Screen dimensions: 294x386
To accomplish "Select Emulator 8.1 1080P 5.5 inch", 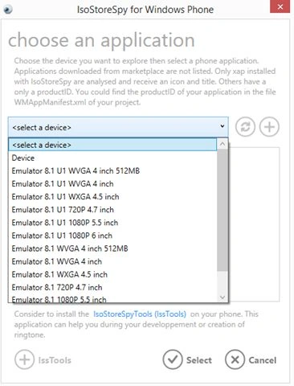I will pyautogui.click(x=112, y=298).
